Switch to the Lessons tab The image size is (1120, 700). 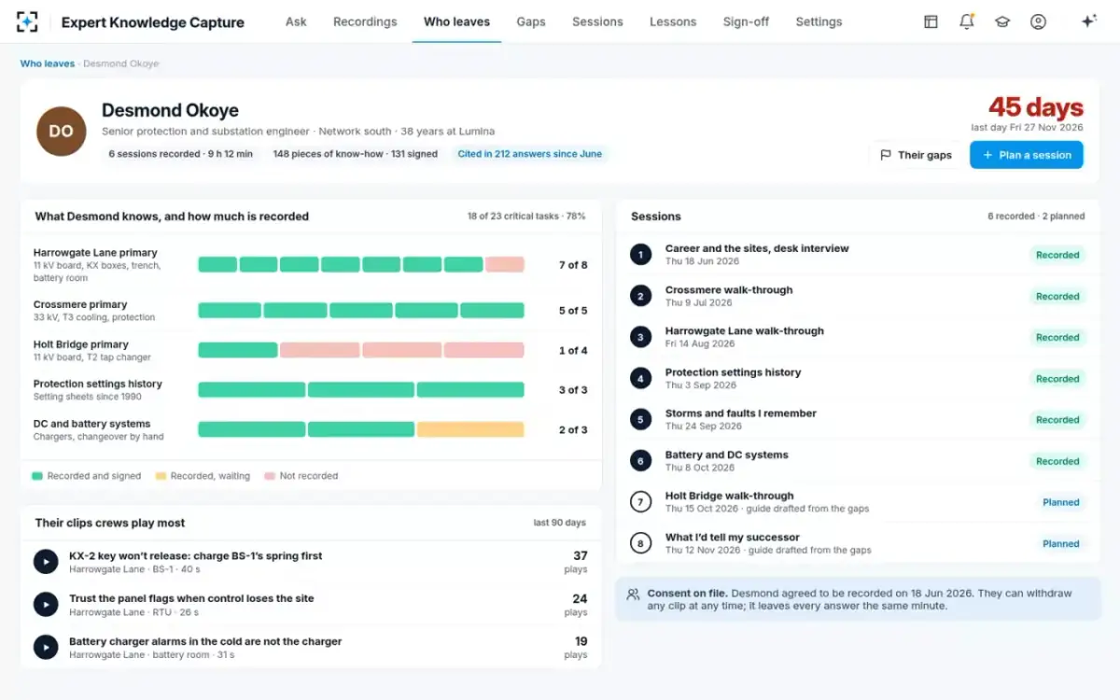[673, 21]
